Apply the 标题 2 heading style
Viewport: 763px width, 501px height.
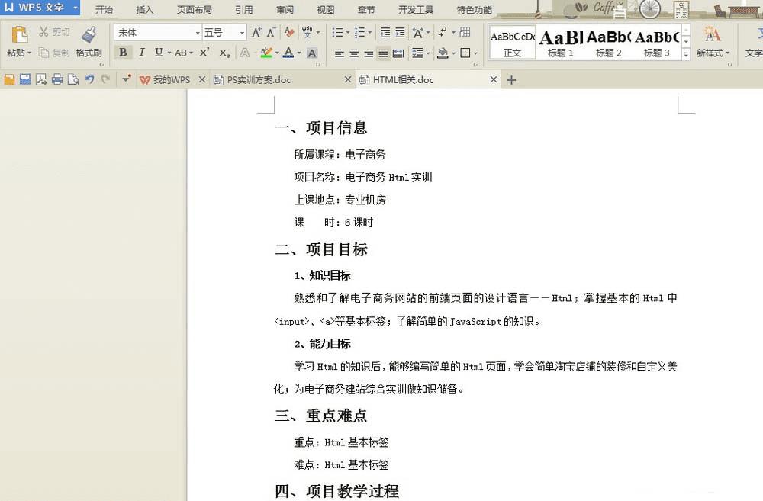(x=608, y=42)
